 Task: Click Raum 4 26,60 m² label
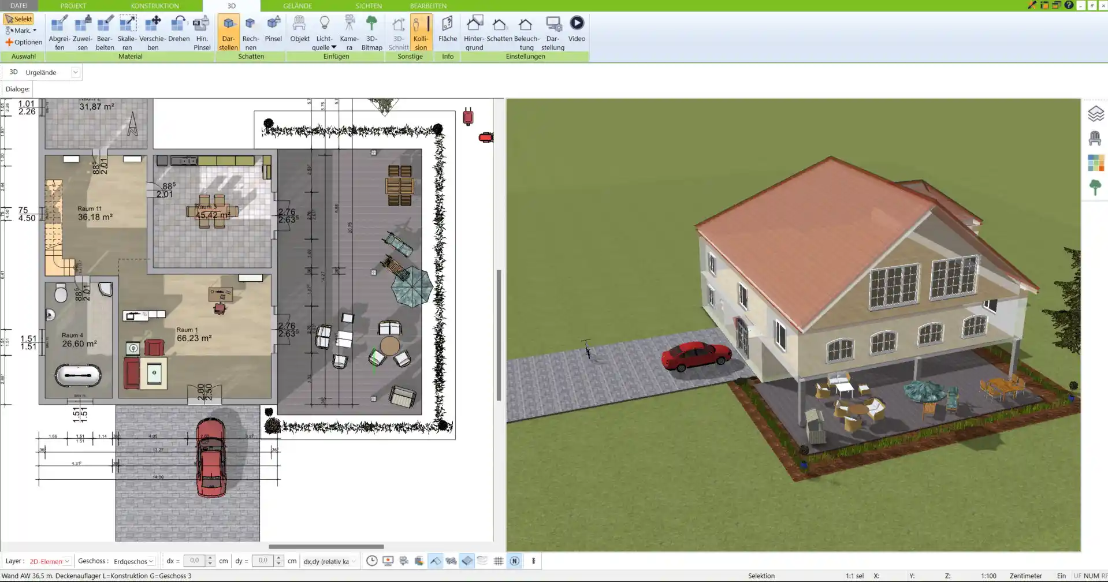(79, 340)
